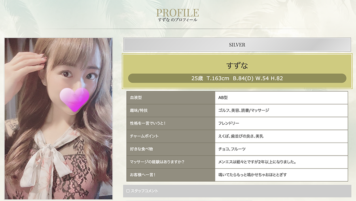Click the '鳴いてたらもっと鳴かせちゃおほととぎす' cell
The image size is (356, 201).
[281, 175]
